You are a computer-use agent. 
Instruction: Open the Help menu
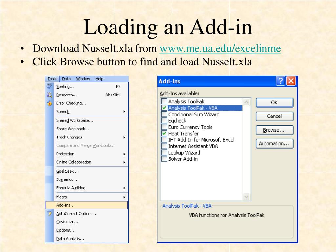pos(99,79)
